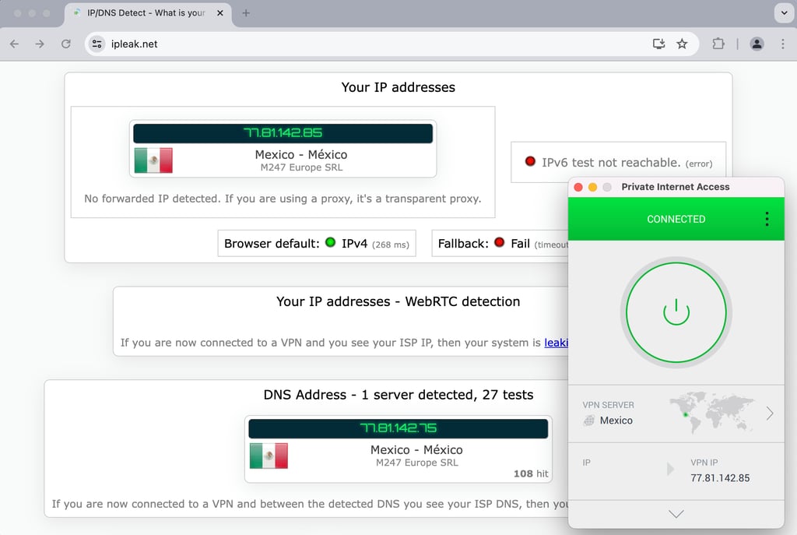This screenshot has height=535, width=797.
Task: Minimize the Private Internet Access window
Action: coord(592,187)
